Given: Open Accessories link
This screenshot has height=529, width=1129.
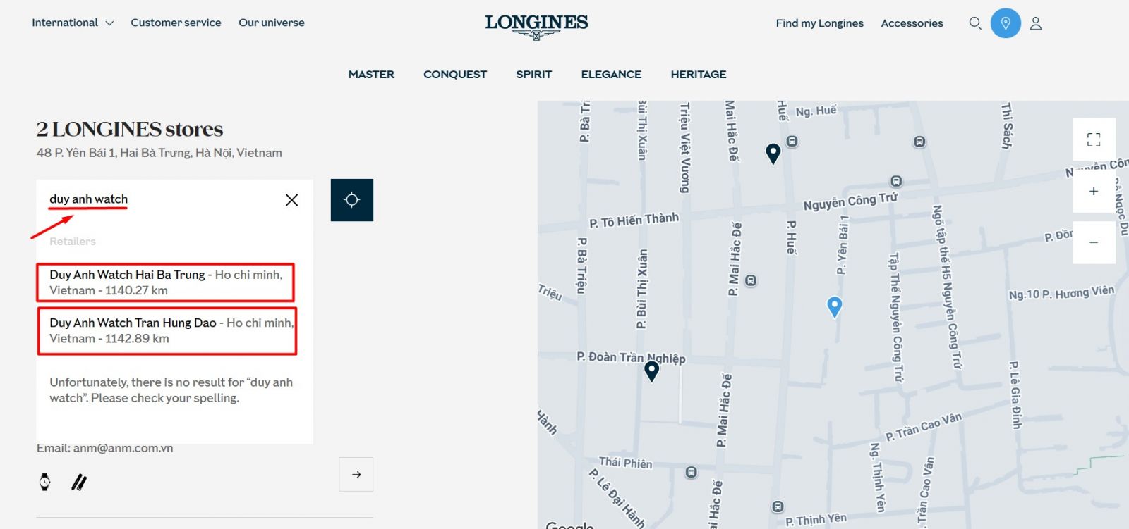Looking at the screenshot, I should 912,23.
